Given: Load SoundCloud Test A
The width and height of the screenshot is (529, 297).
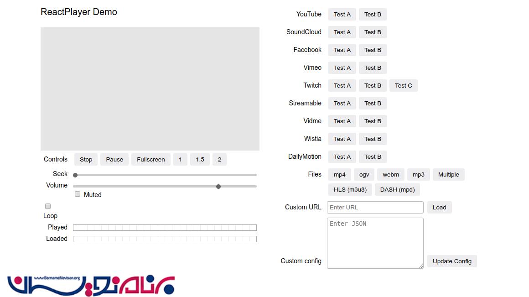Looking at the screenshot, I should point(342,32).
